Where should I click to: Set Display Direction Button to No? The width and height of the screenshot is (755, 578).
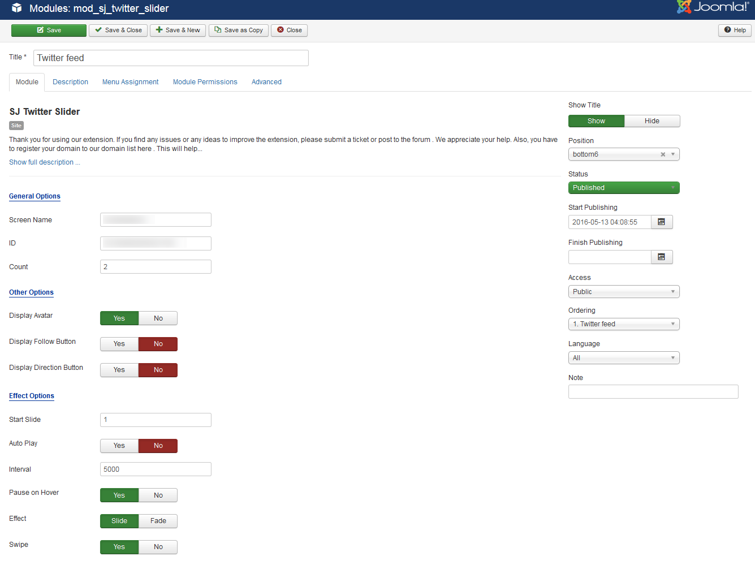click(x=158, y=370)
